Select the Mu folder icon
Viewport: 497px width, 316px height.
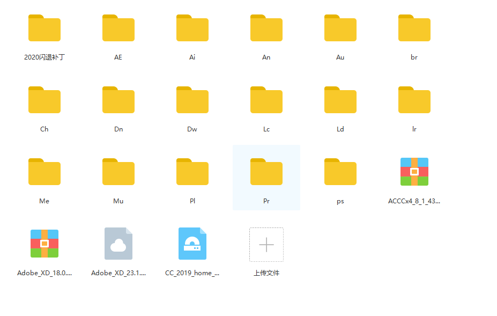118,172
